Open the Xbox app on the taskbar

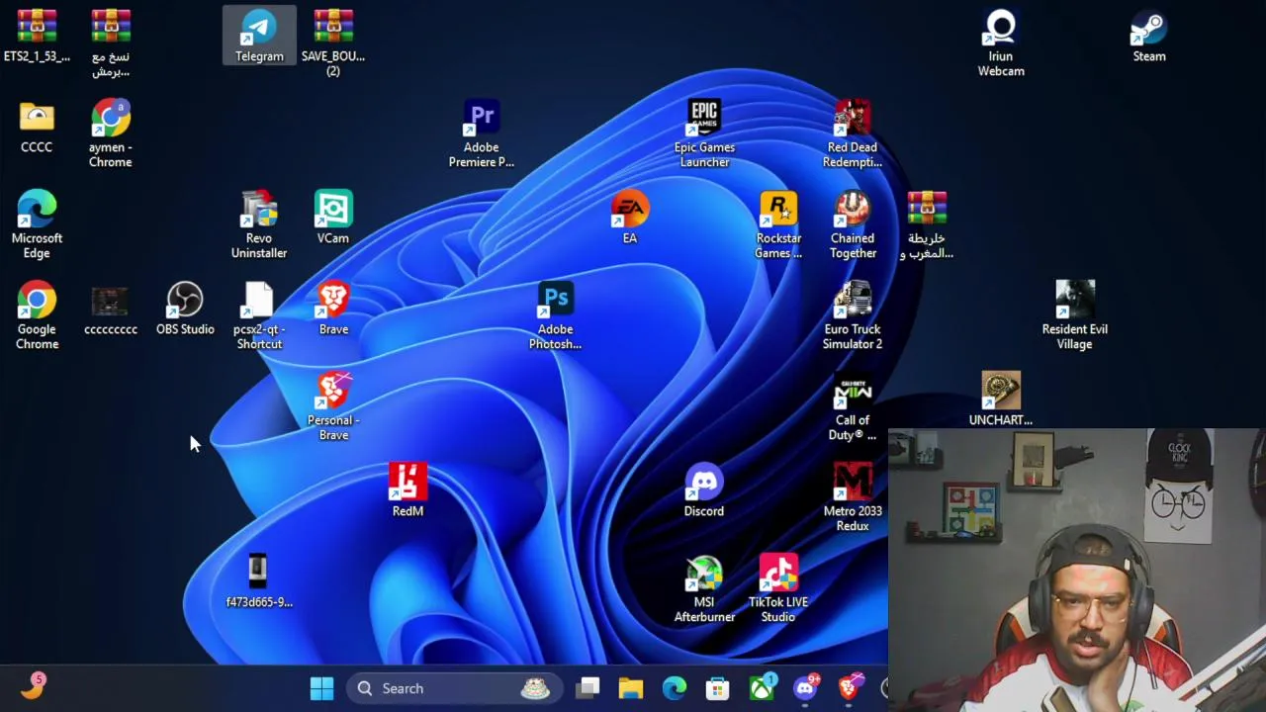click(x=763, y=688)
